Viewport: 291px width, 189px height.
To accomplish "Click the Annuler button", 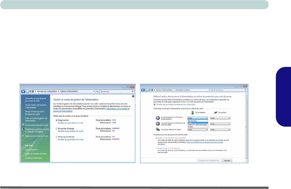I will click(227, 160).
